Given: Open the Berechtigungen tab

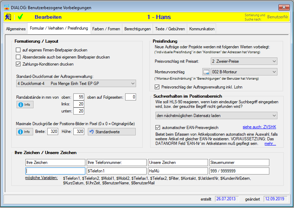Looking at the screenshot, I should pos(137,29).
